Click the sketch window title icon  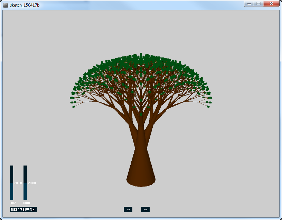click(6, 5)
